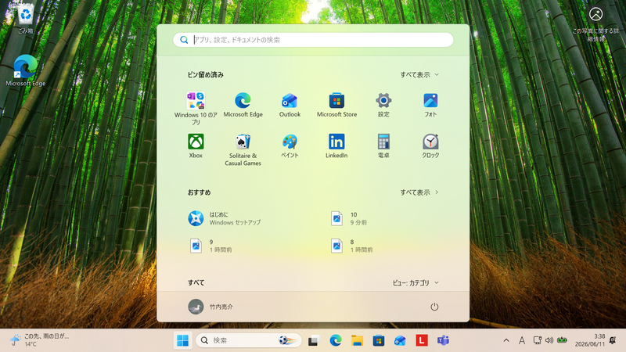Viewport: 626px width, 352px height.
Task: Open the Windows 10 apps folder
Action: (x=196, y=108)
